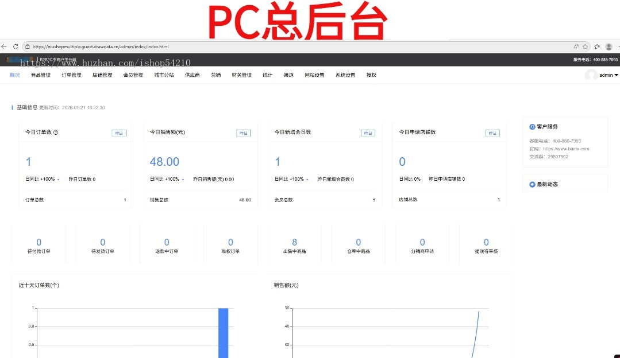Image resolution: width=620 pixels, height=358 pixels.
Task: Click the platform logo in dark header
Action: coord(20,60)
